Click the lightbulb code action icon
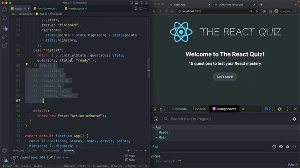 (27, 64)
